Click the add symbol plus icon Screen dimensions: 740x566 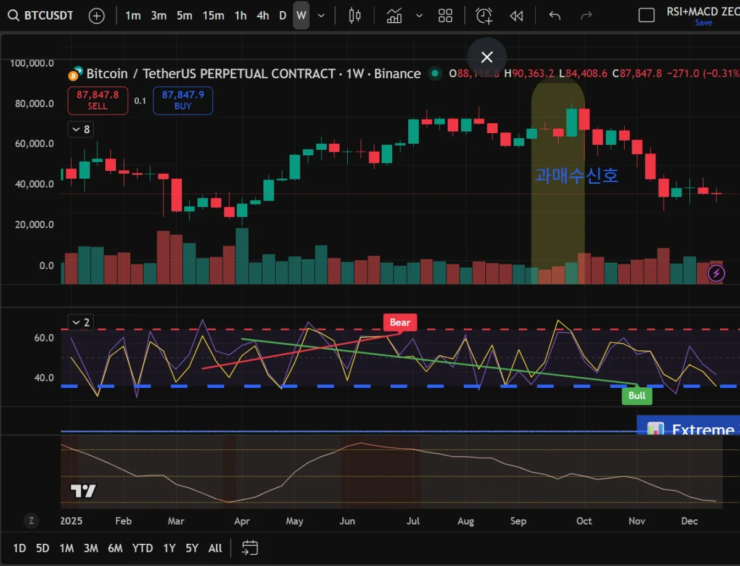point(97,15)
